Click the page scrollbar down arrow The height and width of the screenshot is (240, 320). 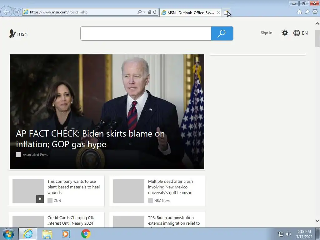coord(317,221)
